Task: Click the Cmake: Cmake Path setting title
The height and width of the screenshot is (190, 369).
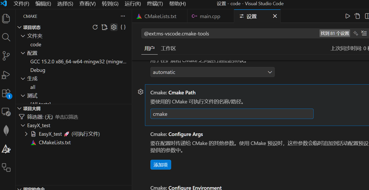Action: pyautogui.click(x=173, y=93)
